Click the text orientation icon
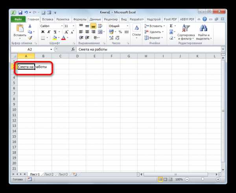Screen dimensions: 236x193 pyautogui.click(x=96, y=38)
